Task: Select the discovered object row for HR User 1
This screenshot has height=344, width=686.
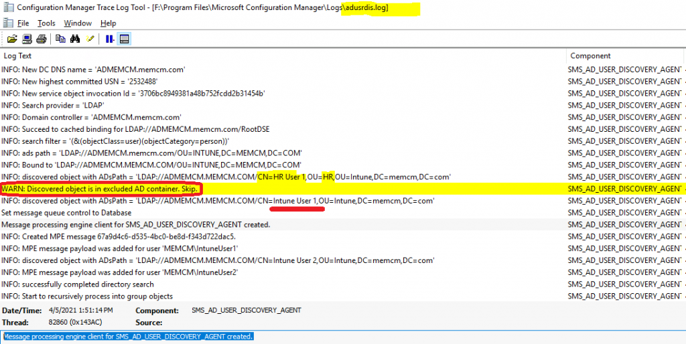Action: (x=343, y=177)
